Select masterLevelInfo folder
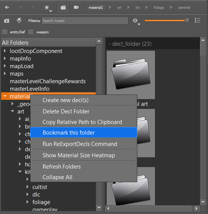Image resolution: width=208 pixels, height=214 pixels. point(30,89)
